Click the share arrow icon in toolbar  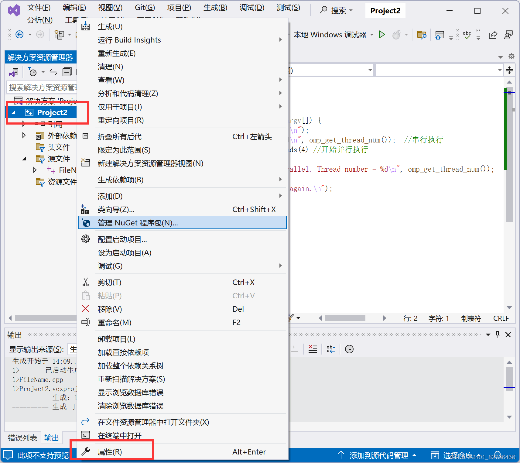pos(493,35)
